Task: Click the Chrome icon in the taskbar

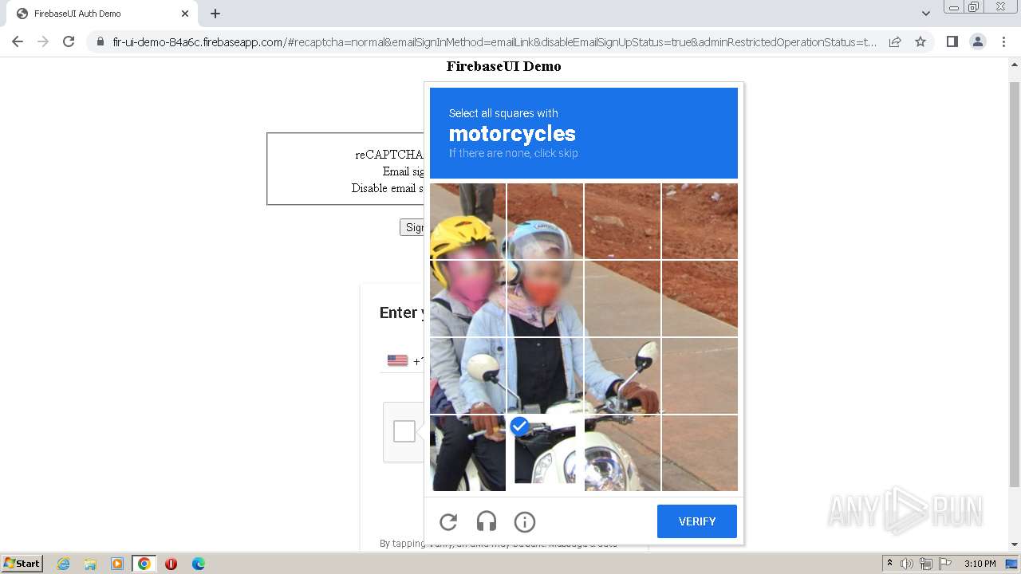Action: pos(144,564)
